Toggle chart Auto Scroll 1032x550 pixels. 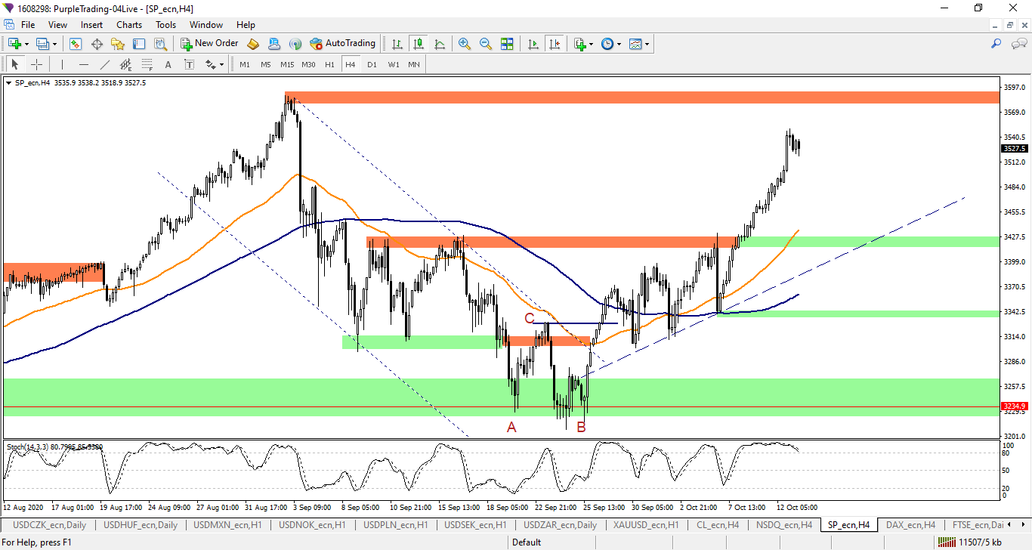533,44
